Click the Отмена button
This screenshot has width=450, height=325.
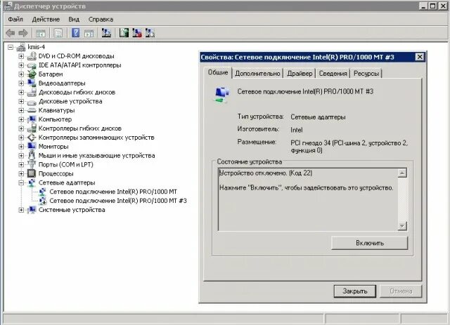coord(401,291)
